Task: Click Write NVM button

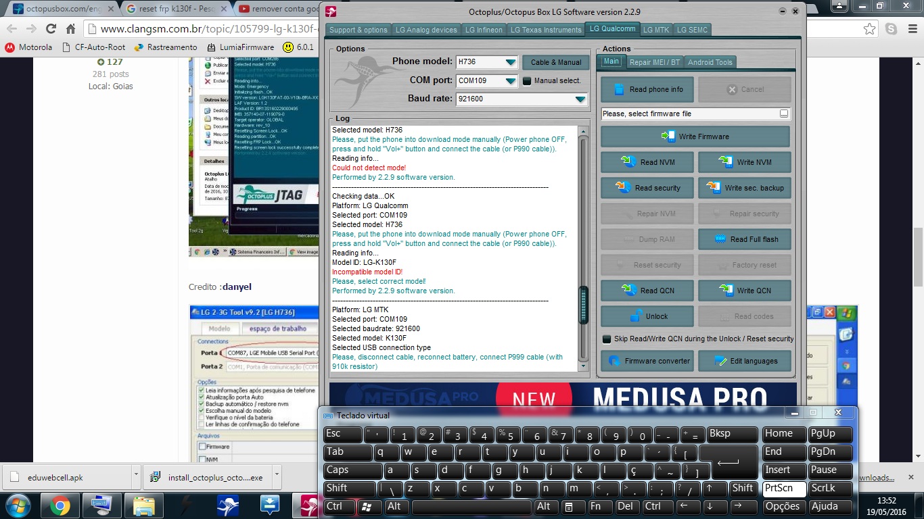Action: click(x=744, y=162)
